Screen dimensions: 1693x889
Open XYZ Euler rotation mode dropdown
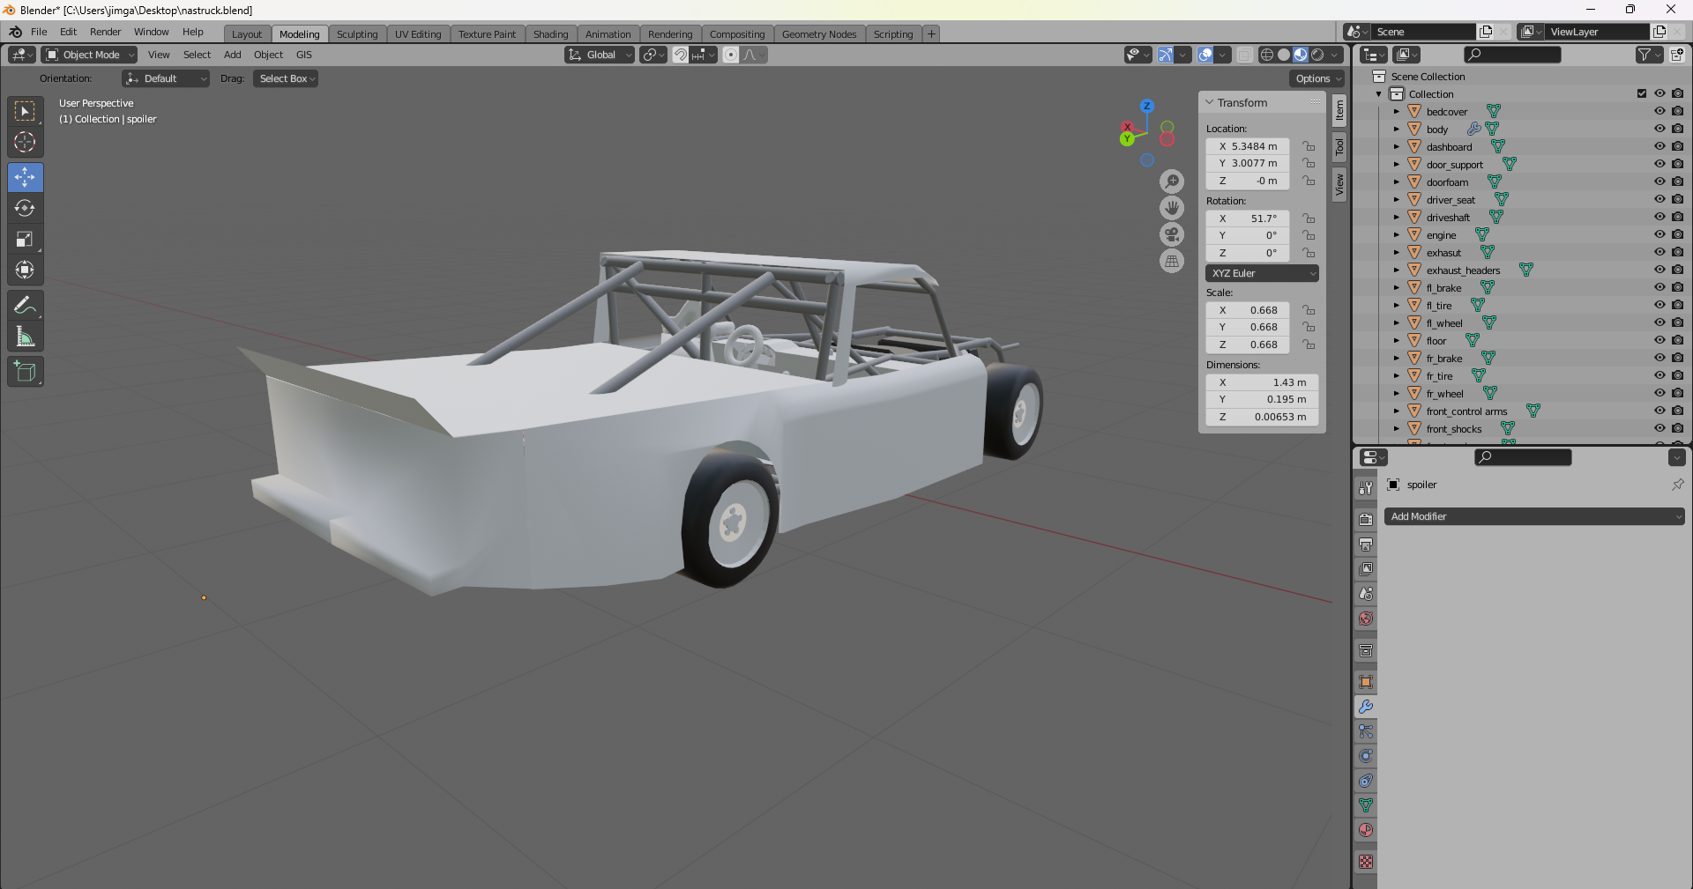[x=1262, y=273]
